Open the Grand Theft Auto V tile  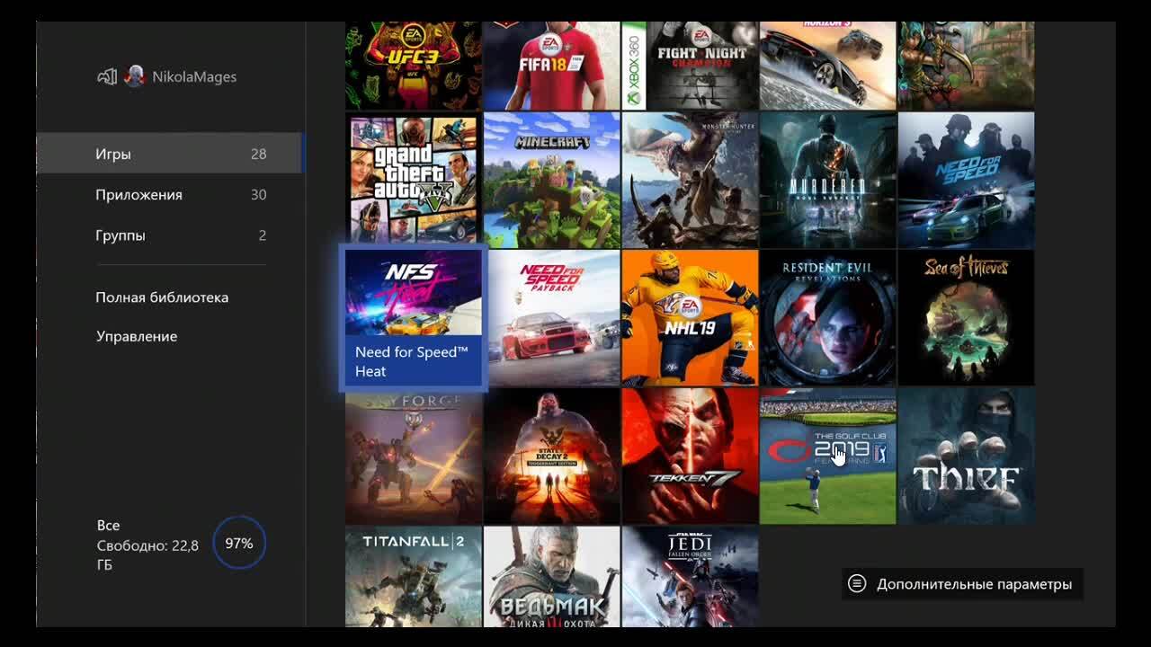coord(414,180)
